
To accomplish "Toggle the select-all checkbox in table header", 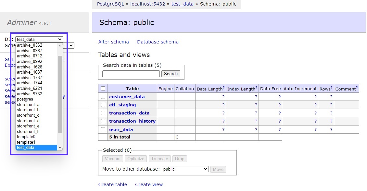I will [x=103, y=89].
